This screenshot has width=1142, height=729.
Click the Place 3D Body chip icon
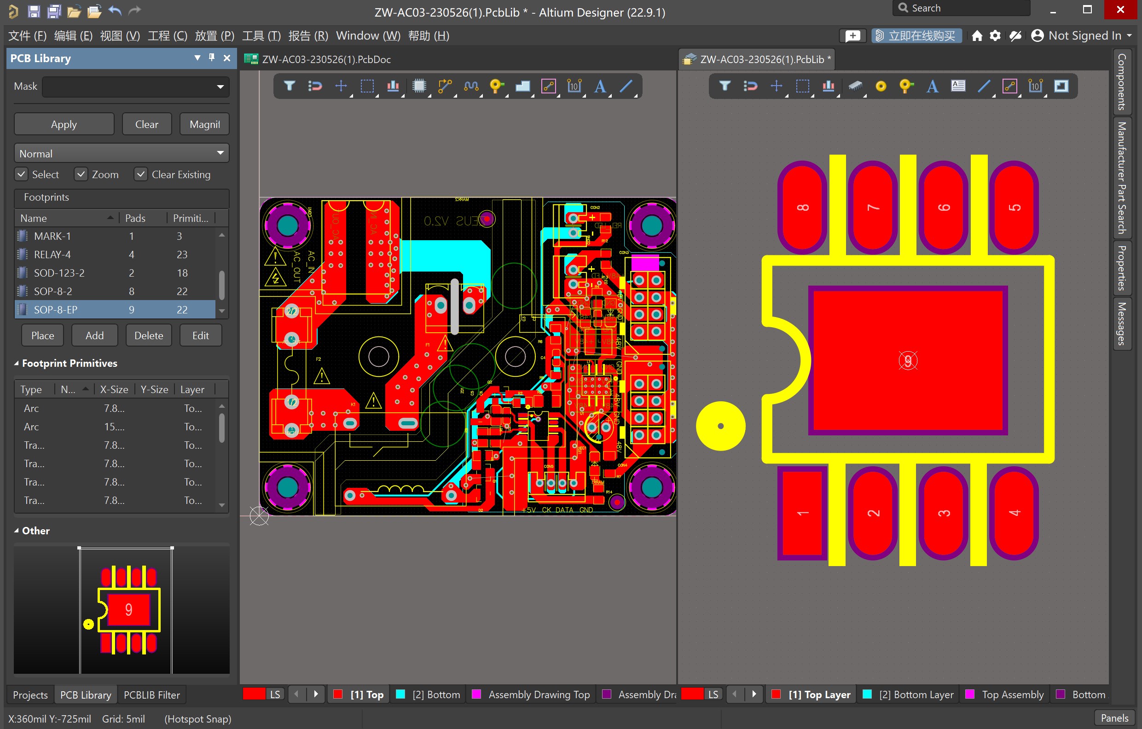coord(855,86)
